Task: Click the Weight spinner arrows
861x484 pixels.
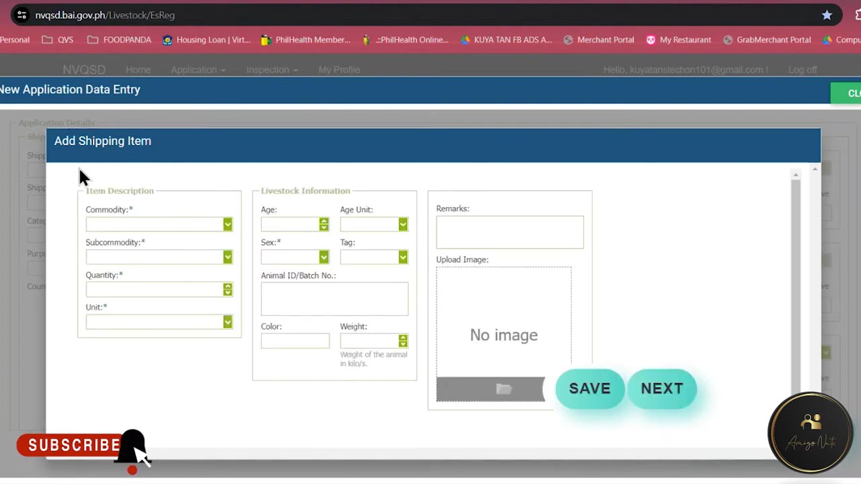Action: pyautogui.click(x=403, y=341)
